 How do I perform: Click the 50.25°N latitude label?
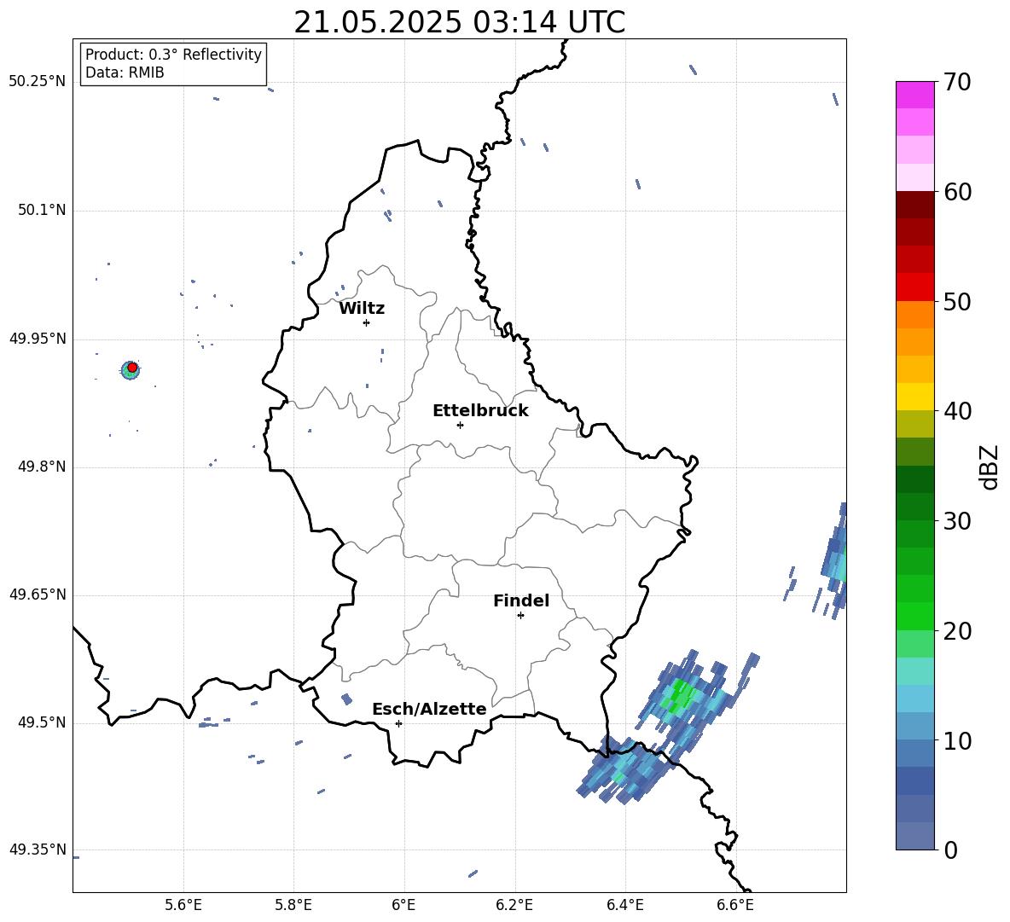(x=38, y=82)
